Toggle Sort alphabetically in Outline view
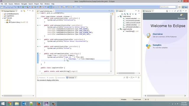Screen dimensions: 189x106 click(125, 14)
